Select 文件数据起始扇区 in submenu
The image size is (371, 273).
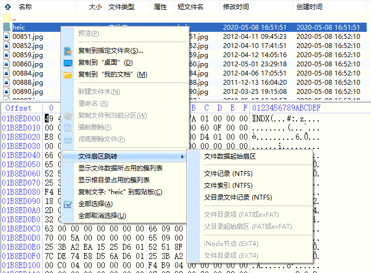(230, 156)
